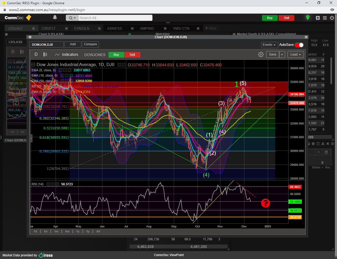This screenshot has height=259, width=337.
Task: Hide the RSI (14) indicator
Action: pyautogui.click(x=48, y=184)
